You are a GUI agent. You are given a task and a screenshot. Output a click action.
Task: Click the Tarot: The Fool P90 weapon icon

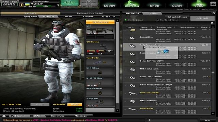[x=133, y=94]
